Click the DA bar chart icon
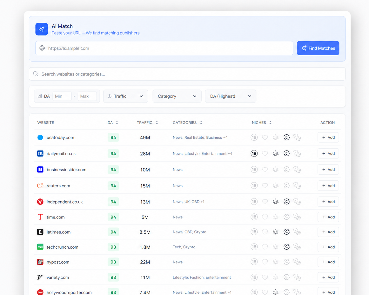369x295 pixels. pos(40,96)
